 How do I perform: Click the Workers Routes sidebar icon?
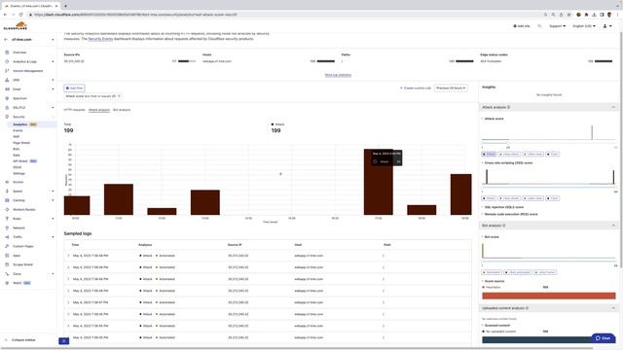tap(7, 209)
